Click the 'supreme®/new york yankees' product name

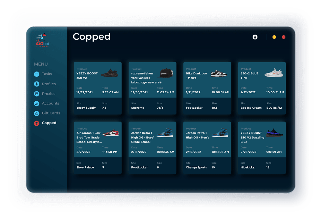tap(146, 78)
